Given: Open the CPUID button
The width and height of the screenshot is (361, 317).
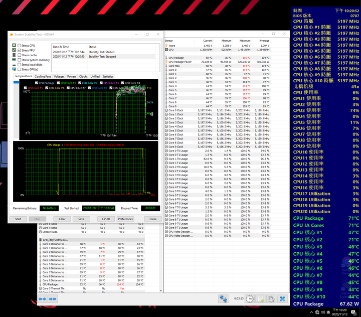Looking at the screenshot, I should pos(106,219).
